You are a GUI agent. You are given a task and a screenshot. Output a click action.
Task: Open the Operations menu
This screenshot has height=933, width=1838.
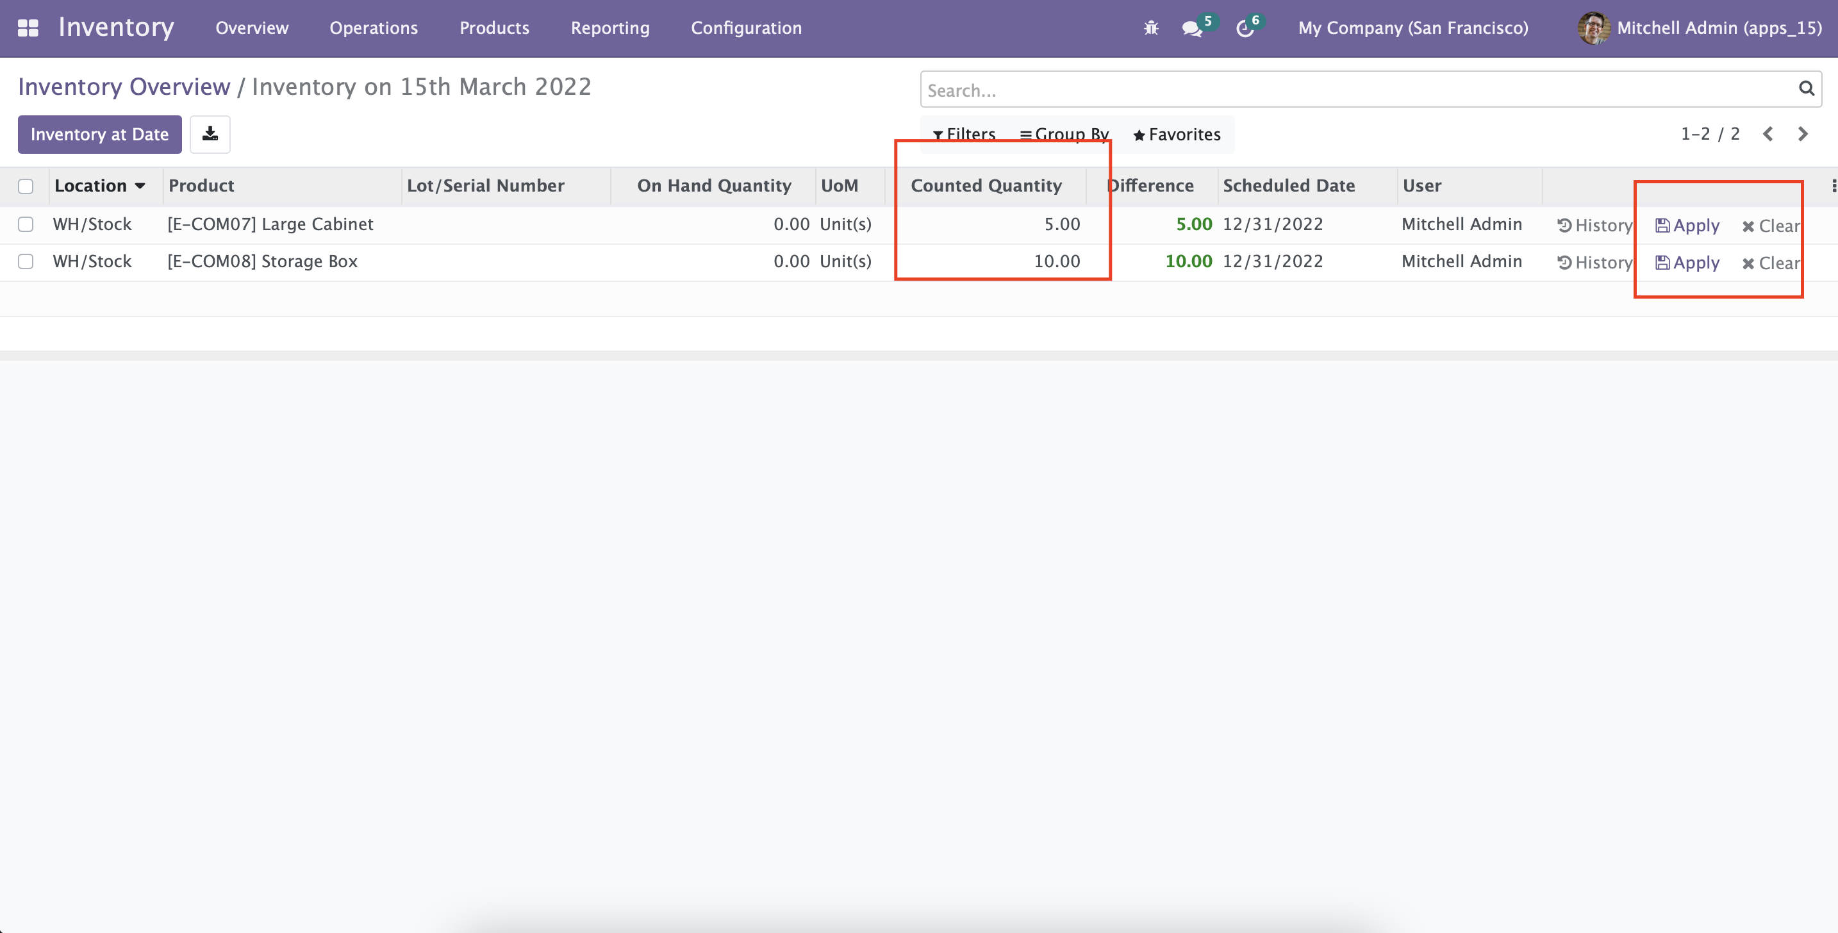[x=373, y=28]
